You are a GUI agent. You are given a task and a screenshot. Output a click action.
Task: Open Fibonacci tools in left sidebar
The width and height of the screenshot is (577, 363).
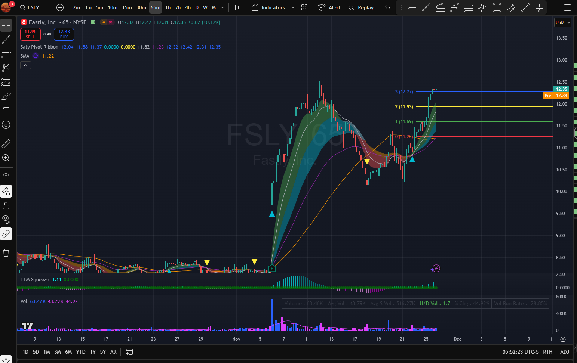[6, 54]
